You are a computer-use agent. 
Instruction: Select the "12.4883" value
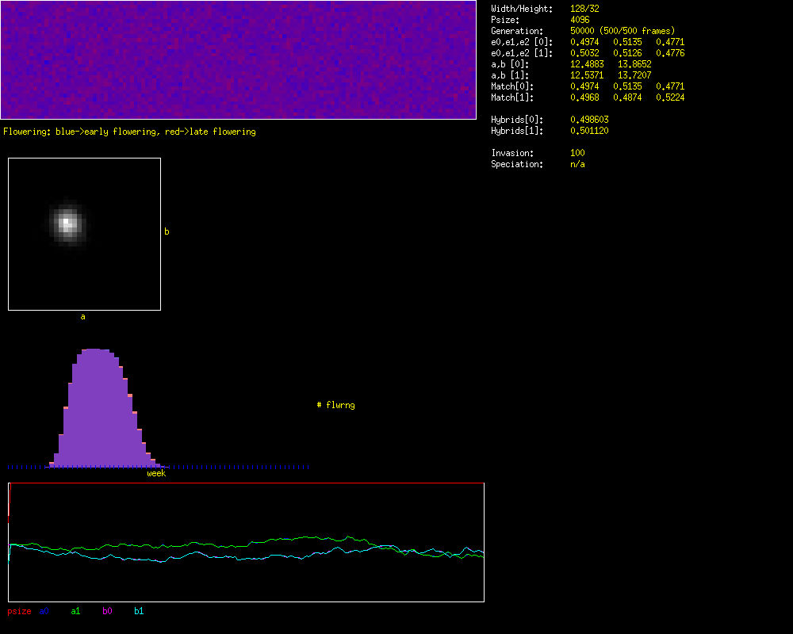tap(587, 65)
